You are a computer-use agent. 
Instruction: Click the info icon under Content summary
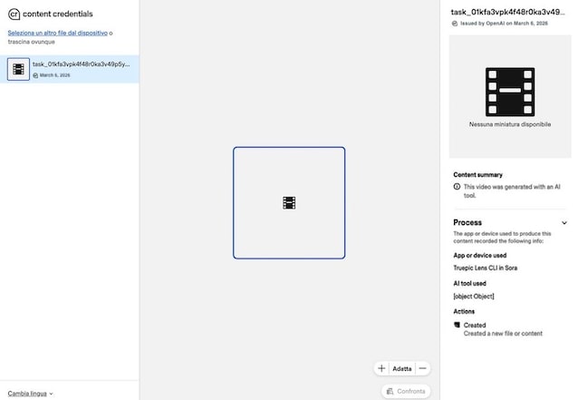457,186
